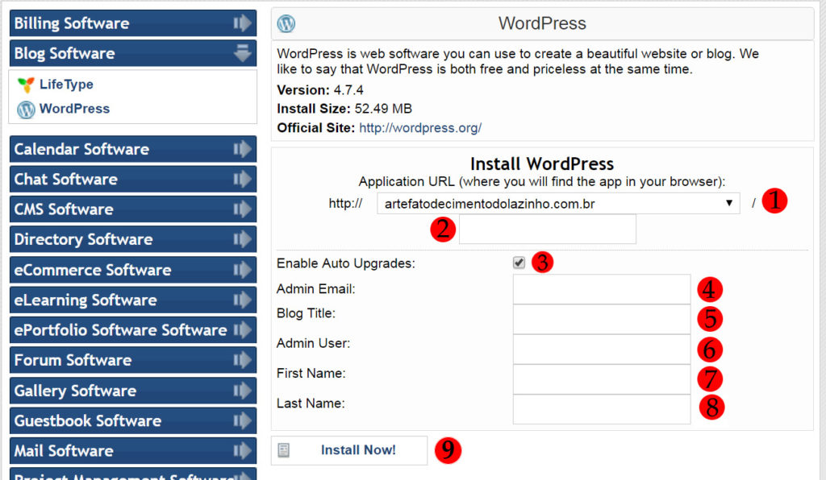Toggle the Enable Auto Upgrades checkbox
This screenshot has width=826, height=480.
[519, 263]
